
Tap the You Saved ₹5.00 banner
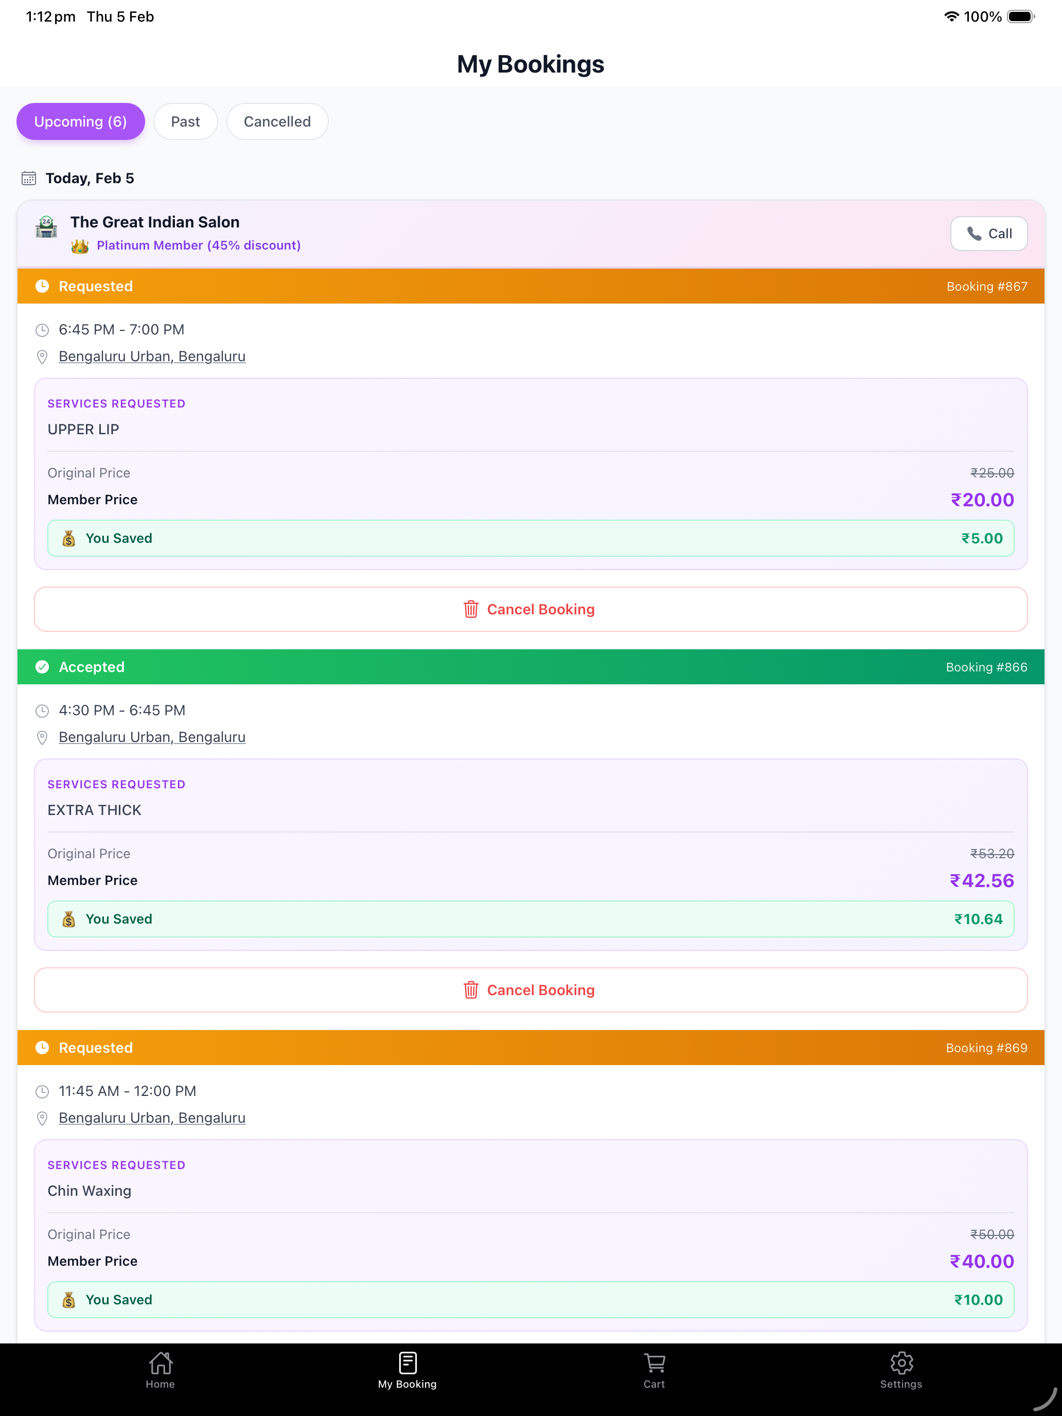tap(530, 538)
